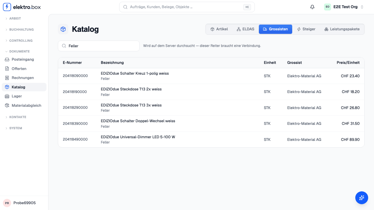Collapse the DOKUMENTE sidebar section

pos(24,51)
